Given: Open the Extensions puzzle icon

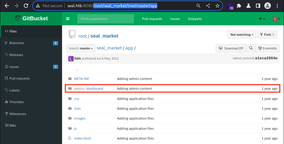Looking at the screenshot, I should coord(239,6).
